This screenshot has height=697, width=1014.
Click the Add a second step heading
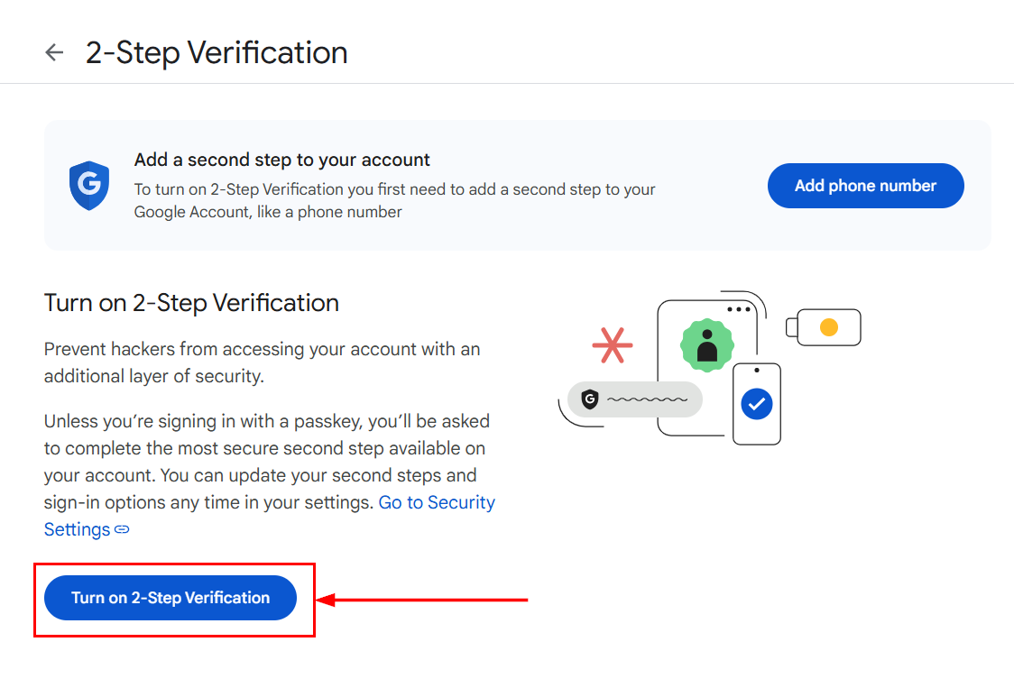pyautogui.click(x=282, y=160)
